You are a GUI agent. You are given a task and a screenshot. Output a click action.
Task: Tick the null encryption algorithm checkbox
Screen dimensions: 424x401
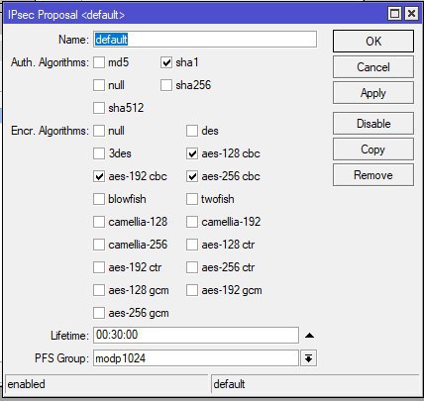(99, 131)
